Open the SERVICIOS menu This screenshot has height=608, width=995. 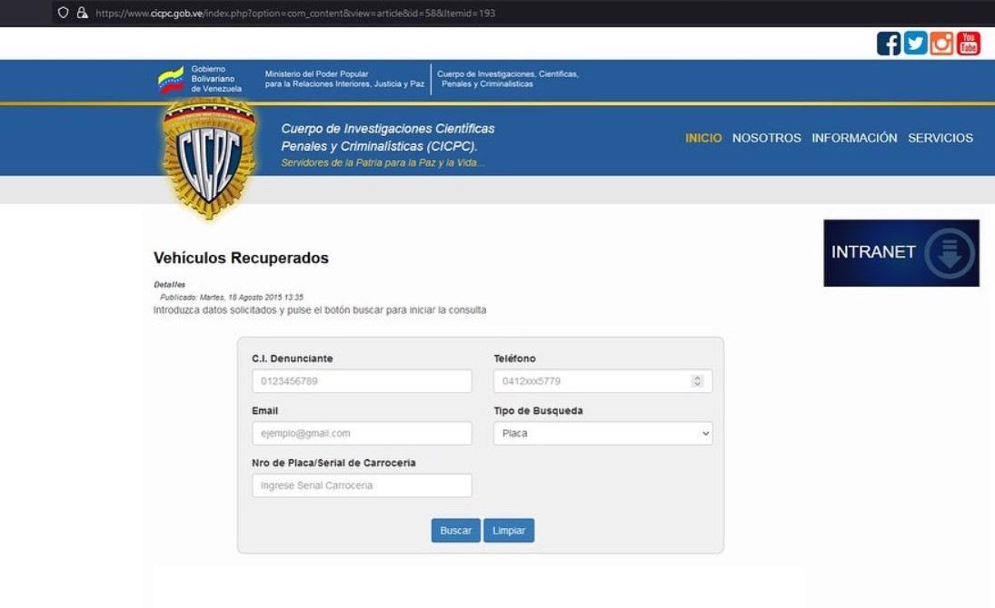[940, 138]
